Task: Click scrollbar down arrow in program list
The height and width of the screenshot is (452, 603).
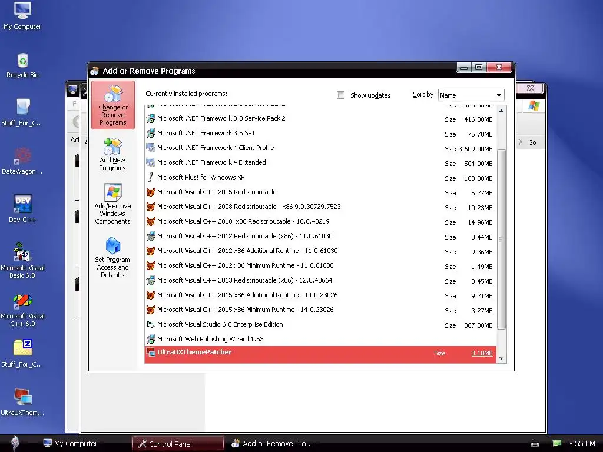Action: (501, 358)
